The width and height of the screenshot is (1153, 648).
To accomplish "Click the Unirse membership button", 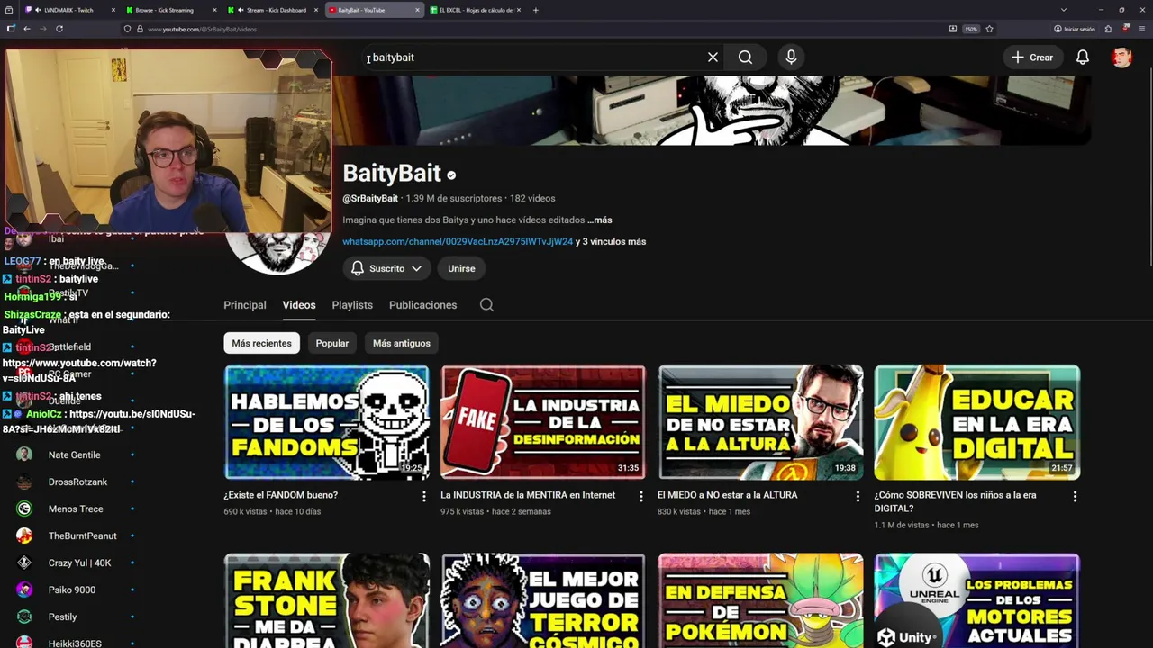I will pyautogui.click(x=461, y=268).
